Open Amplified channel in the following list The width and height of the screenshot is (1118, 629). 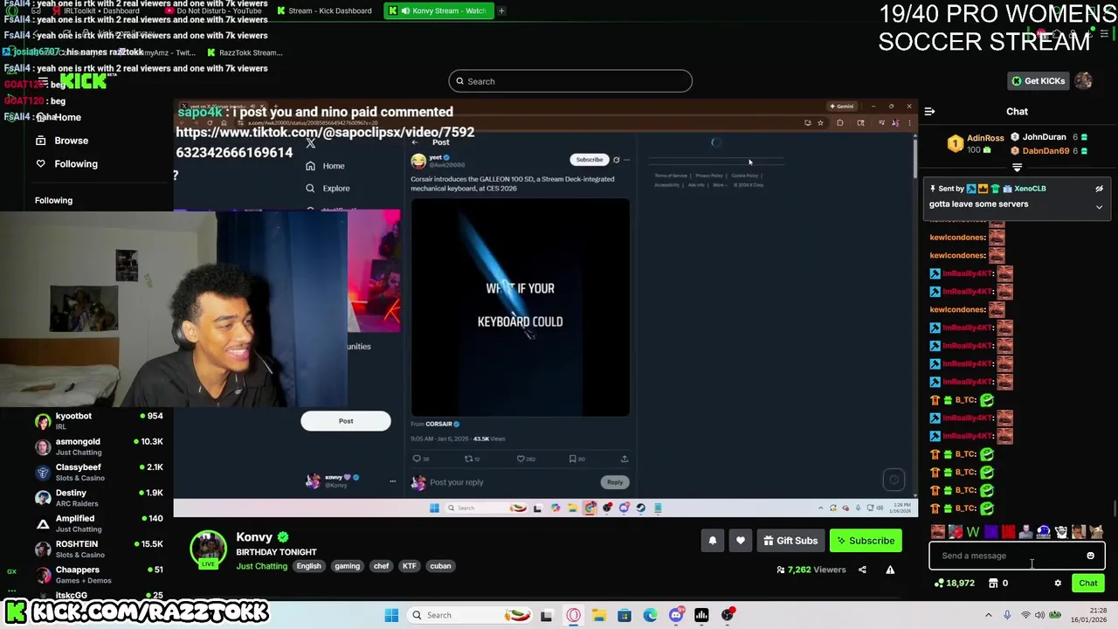(98, 523)
